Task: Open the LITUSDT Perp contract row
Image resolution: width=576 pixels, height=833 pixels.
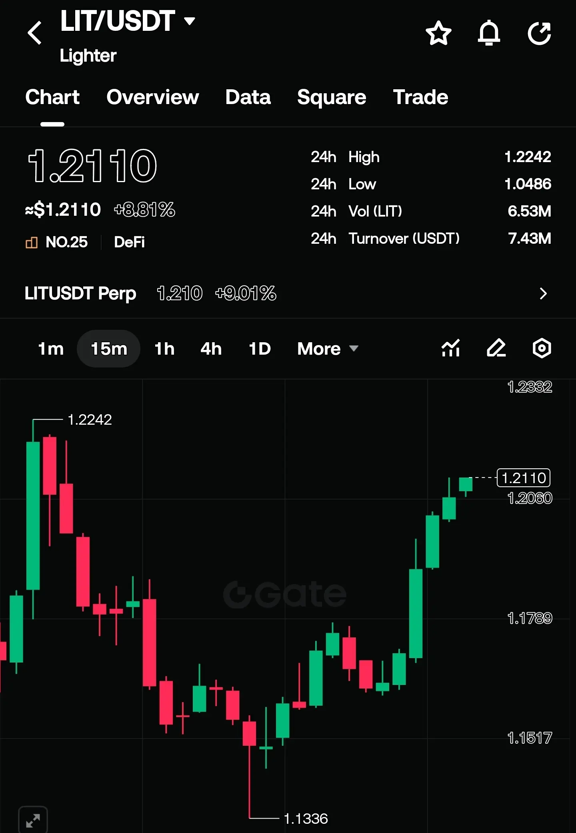Action: 288,293
